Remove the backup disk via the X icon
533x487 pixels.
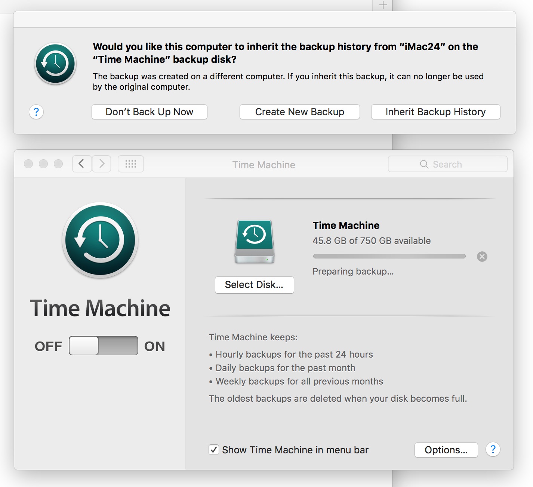pyautogui.click(x=482, y=256)
